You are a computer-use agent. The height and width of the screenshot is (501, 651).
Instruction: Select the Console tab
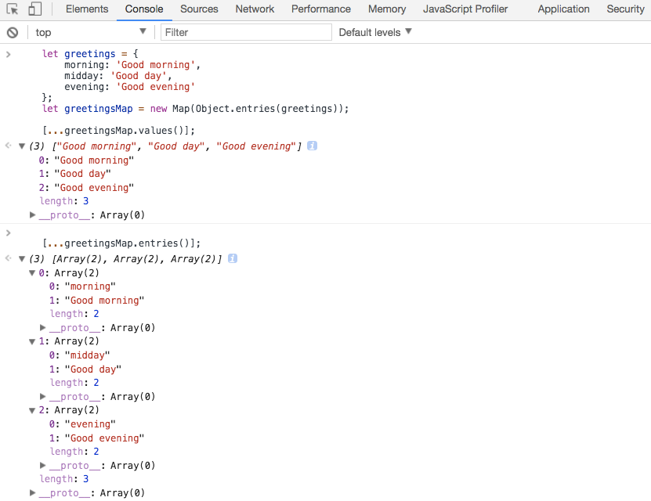tap(144, 9)
